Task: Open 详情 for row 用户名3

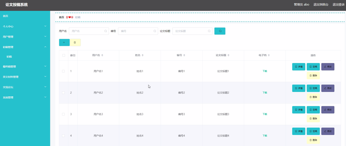Action: pyautogui.click(x=298, y=110)
